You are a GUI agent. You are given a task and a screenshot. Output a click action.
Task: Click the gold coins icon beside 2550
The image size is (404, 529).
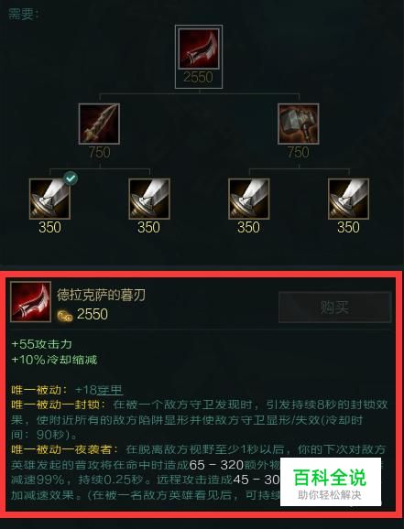65,316
